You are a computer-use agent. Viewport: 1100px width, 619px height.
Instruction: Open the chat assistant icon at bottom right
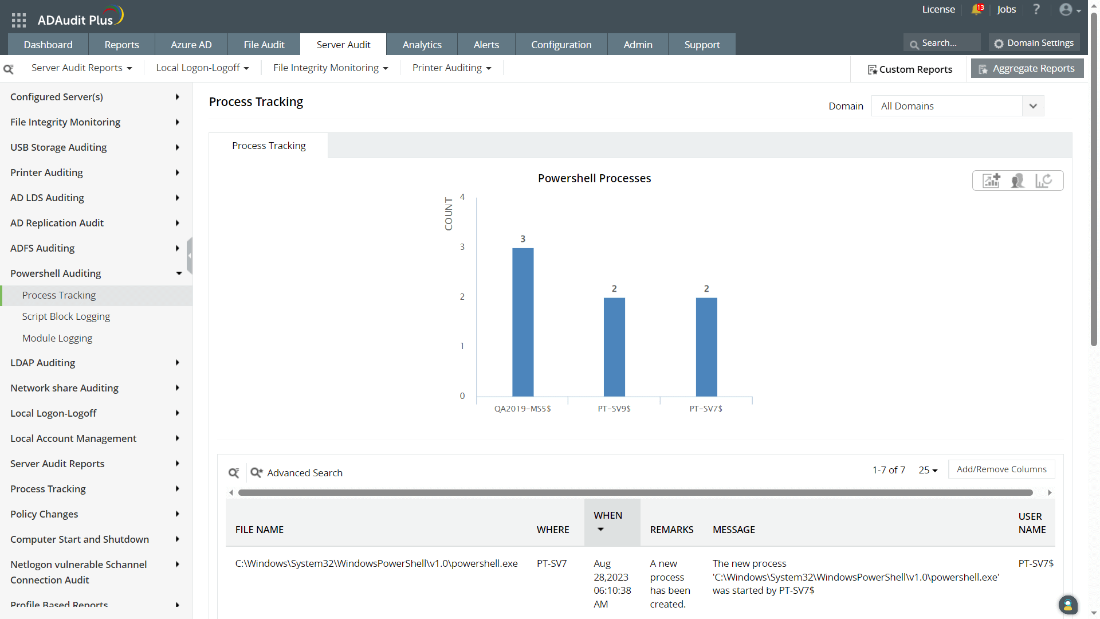point(1068,605)
